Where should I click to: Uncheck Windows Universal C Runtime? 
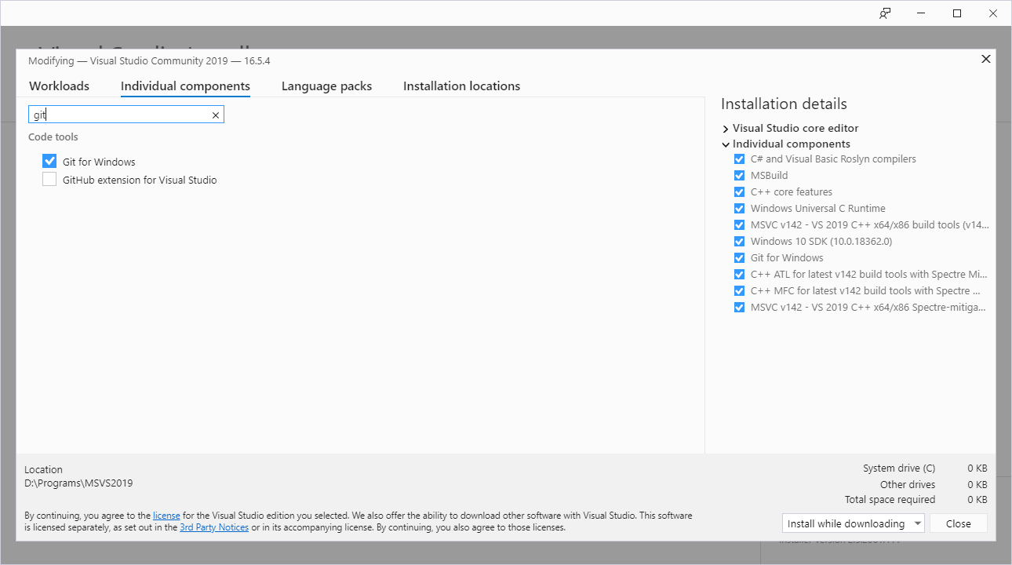[x=739, y=208]
